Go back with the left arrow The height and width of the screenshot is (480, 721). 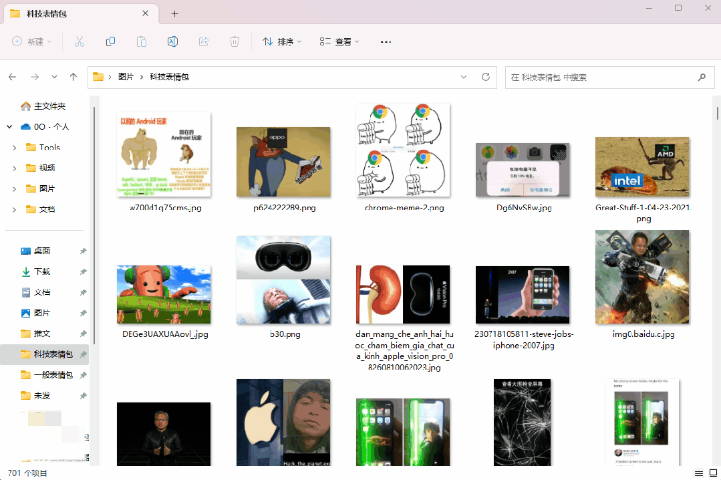coord(13,77)
